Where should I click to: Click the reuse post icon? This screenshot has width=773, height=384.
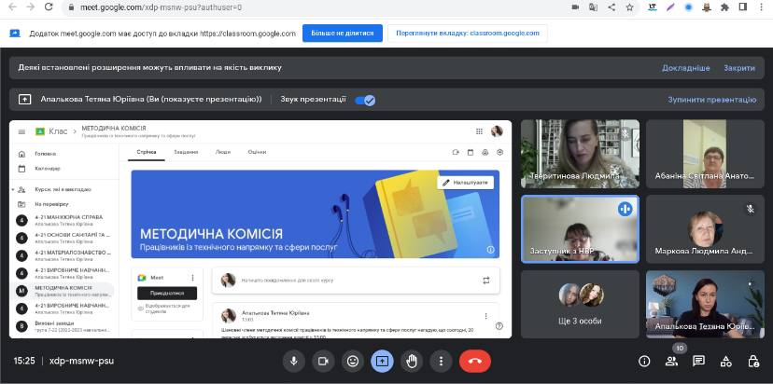point(486,281)
